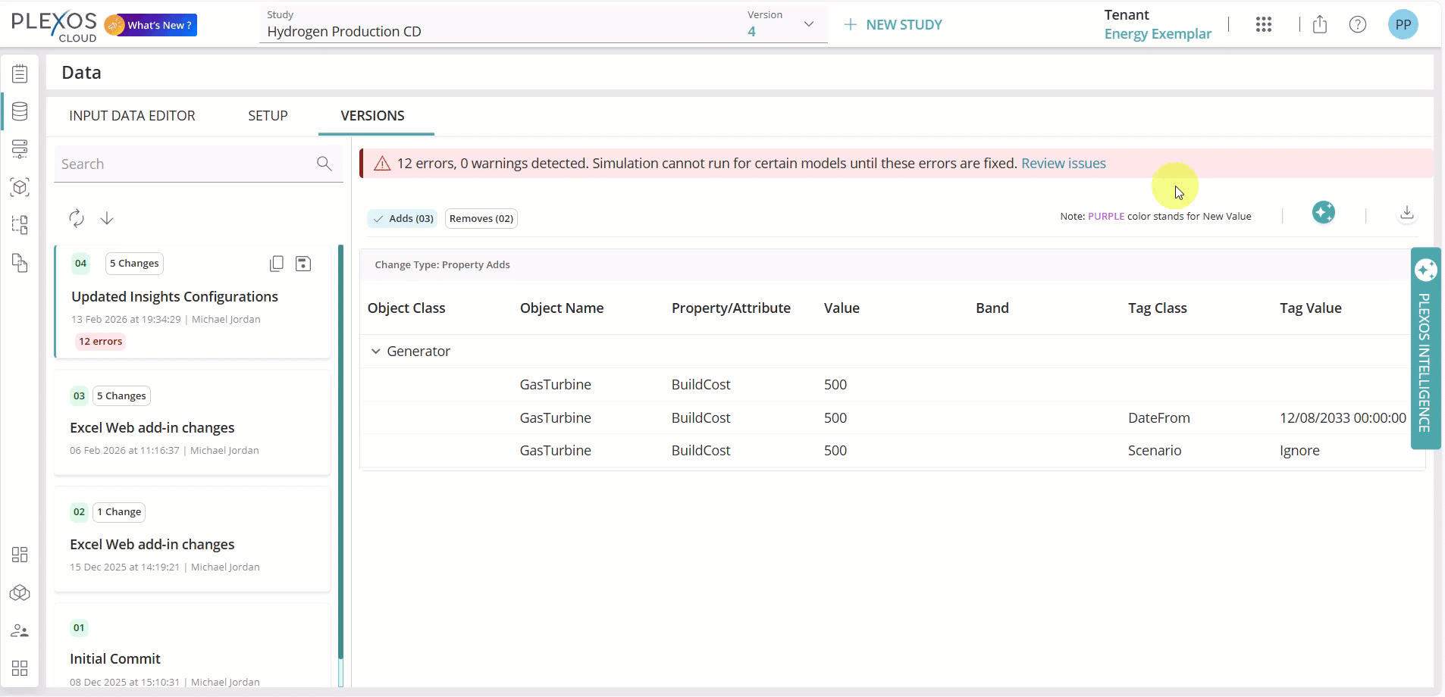Open the INPUT DATA EDITOR tab
The height and width of the screenshot is (697, 1445).
133,116
